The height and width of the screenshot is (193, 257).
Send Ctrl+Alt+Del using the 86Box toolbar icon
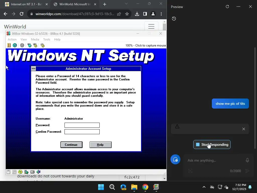point(29,45)
